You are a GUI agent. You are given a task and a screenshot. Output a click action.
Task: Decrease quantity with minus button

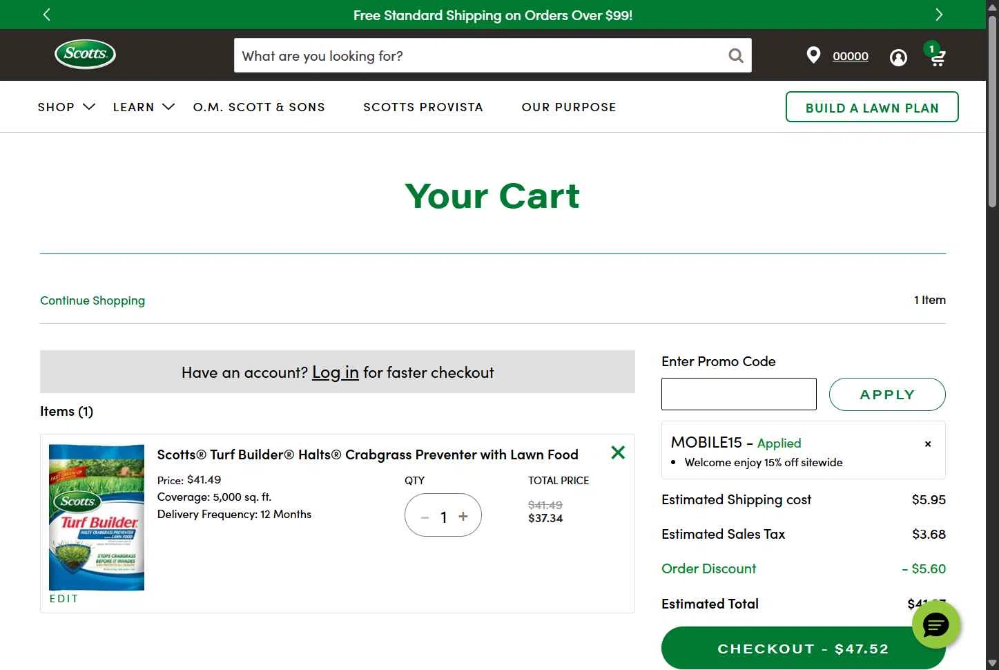tap(425, 517)
